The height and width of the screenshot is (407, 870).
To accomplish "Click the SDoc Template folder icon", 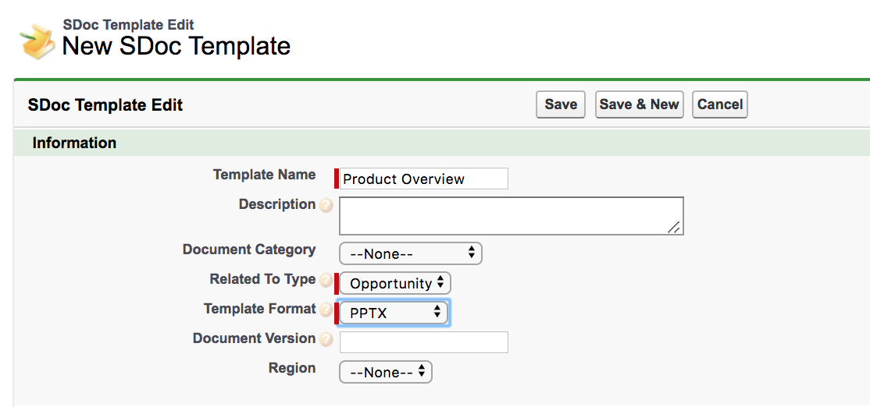I will coord(37,41).
